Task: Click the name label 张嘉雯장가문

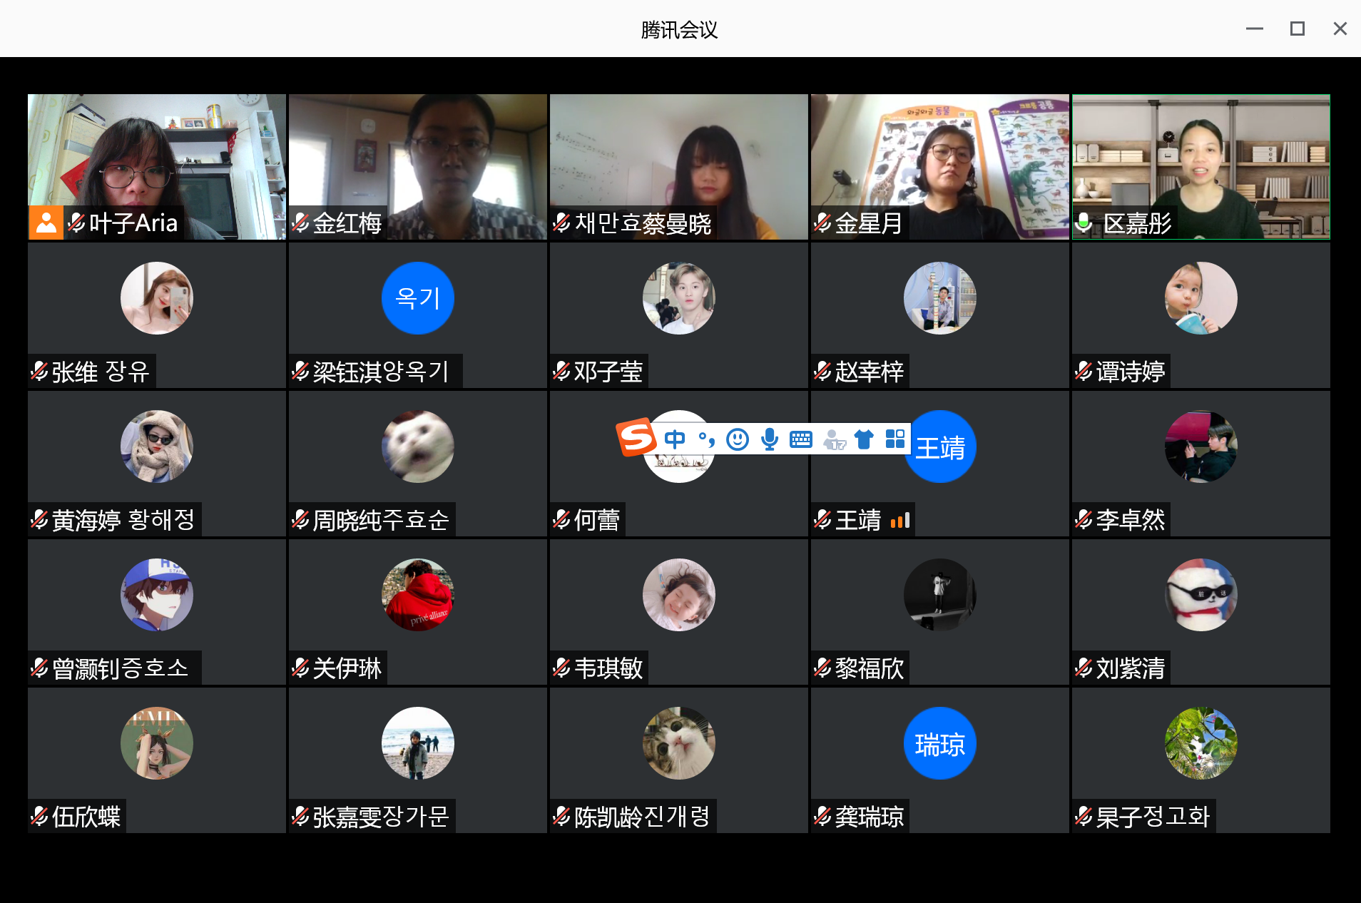Action: (381, 817)
